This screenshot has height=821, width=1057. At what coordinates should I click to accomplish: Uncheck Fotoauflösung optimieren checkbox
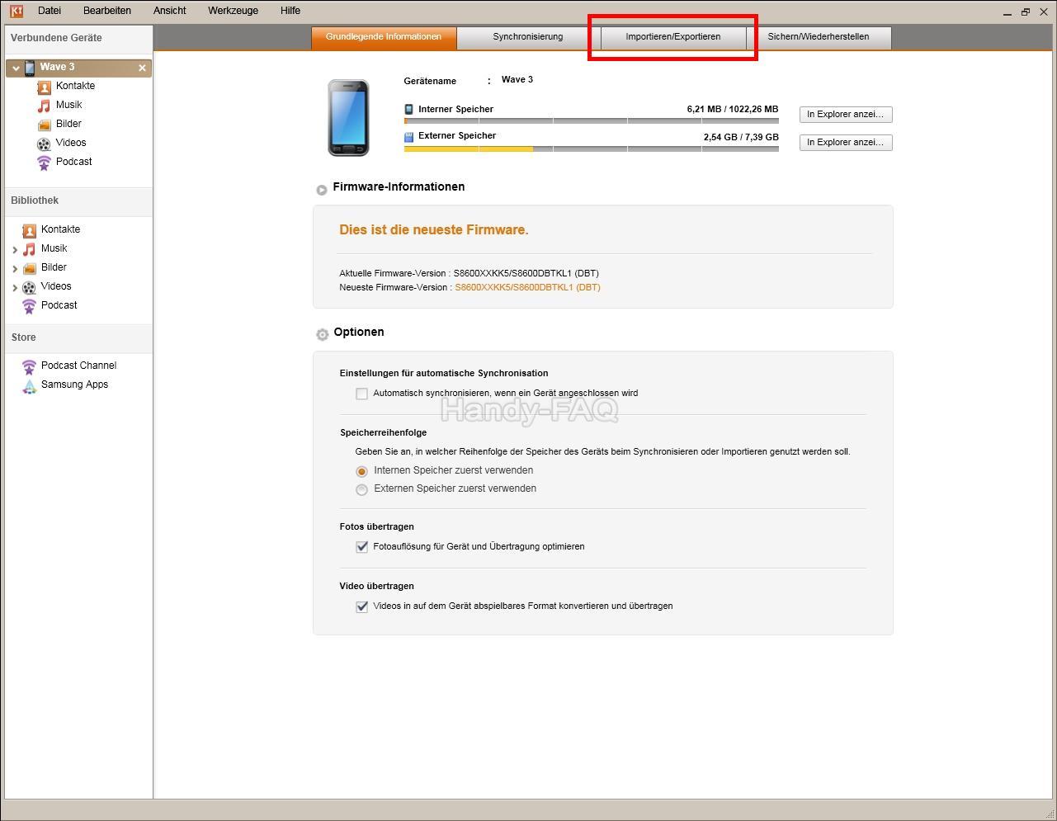point(361,547)
